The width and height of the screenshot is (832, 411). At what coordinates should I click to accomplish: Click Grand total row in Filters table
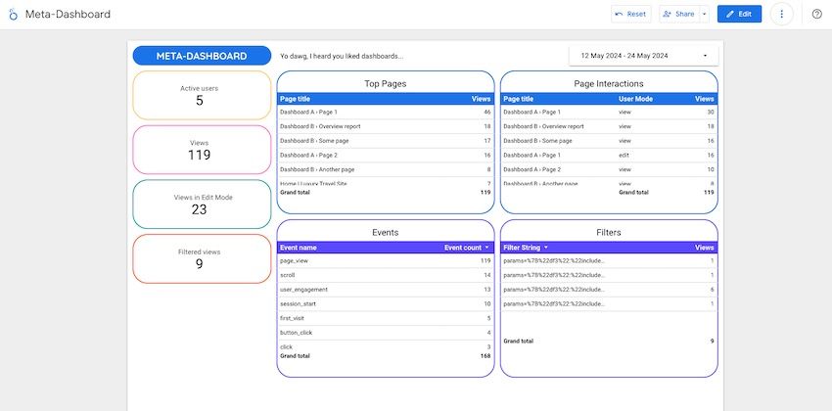coord(609,341)
